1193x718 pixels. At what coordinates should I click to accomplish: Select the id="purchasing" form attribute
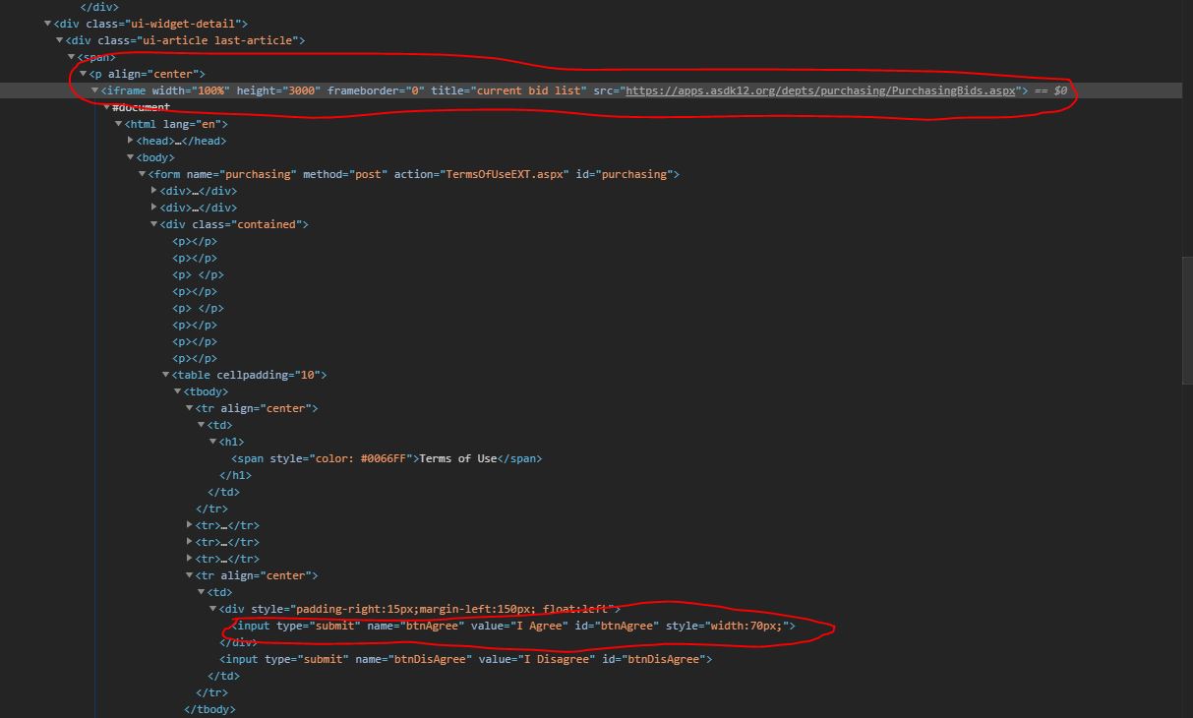pyautogui.click(x=624, y=174)
